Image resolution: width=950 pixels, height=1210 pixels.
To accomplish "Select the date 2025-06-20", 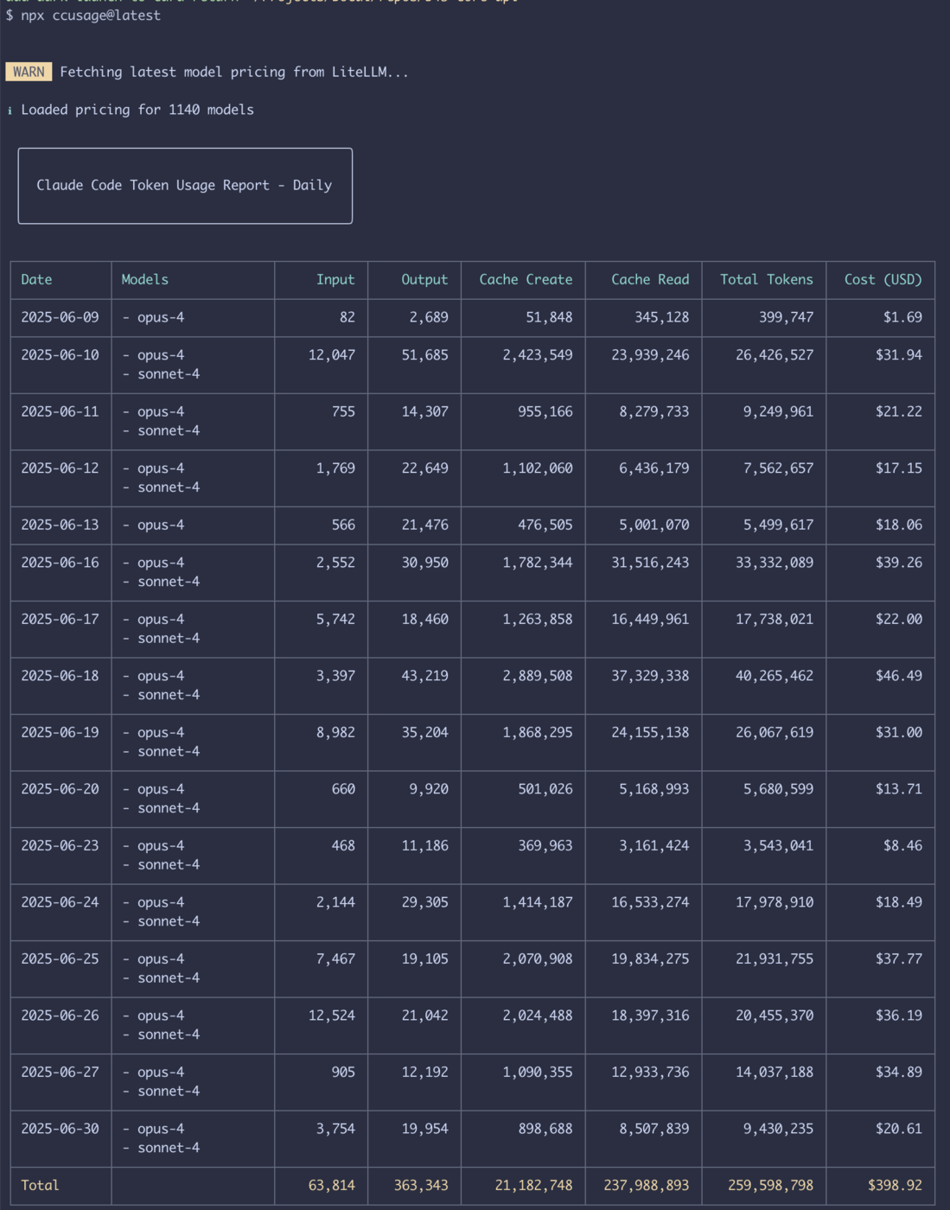I will (x=60, y=788).
